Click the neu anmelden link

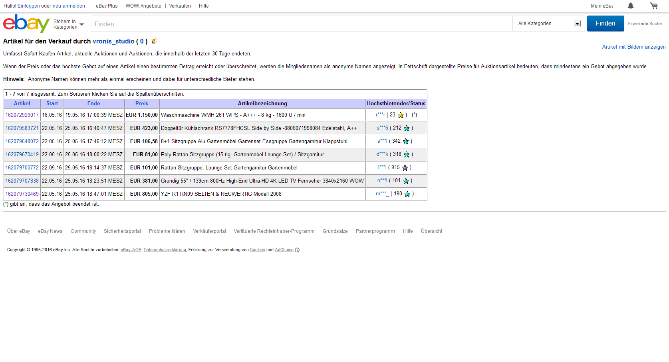tap(69, 6)
